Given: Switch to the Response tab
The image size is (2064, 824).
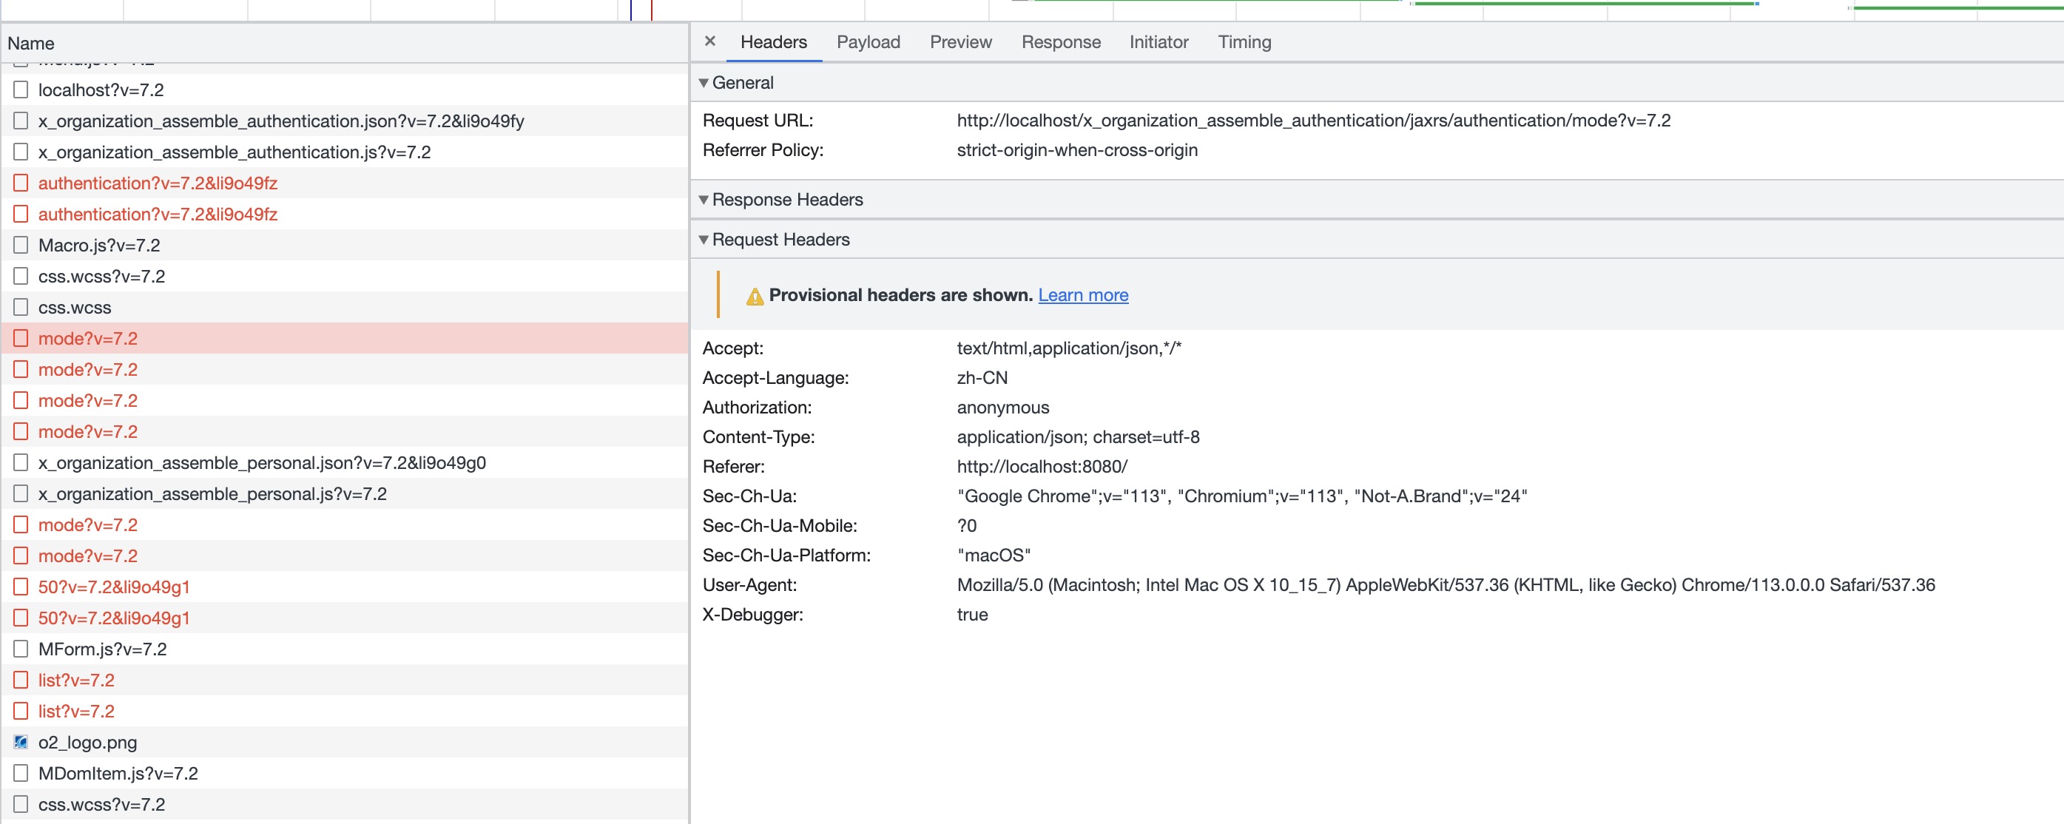Looking at the screenshot, I should tap(1060, 41).
